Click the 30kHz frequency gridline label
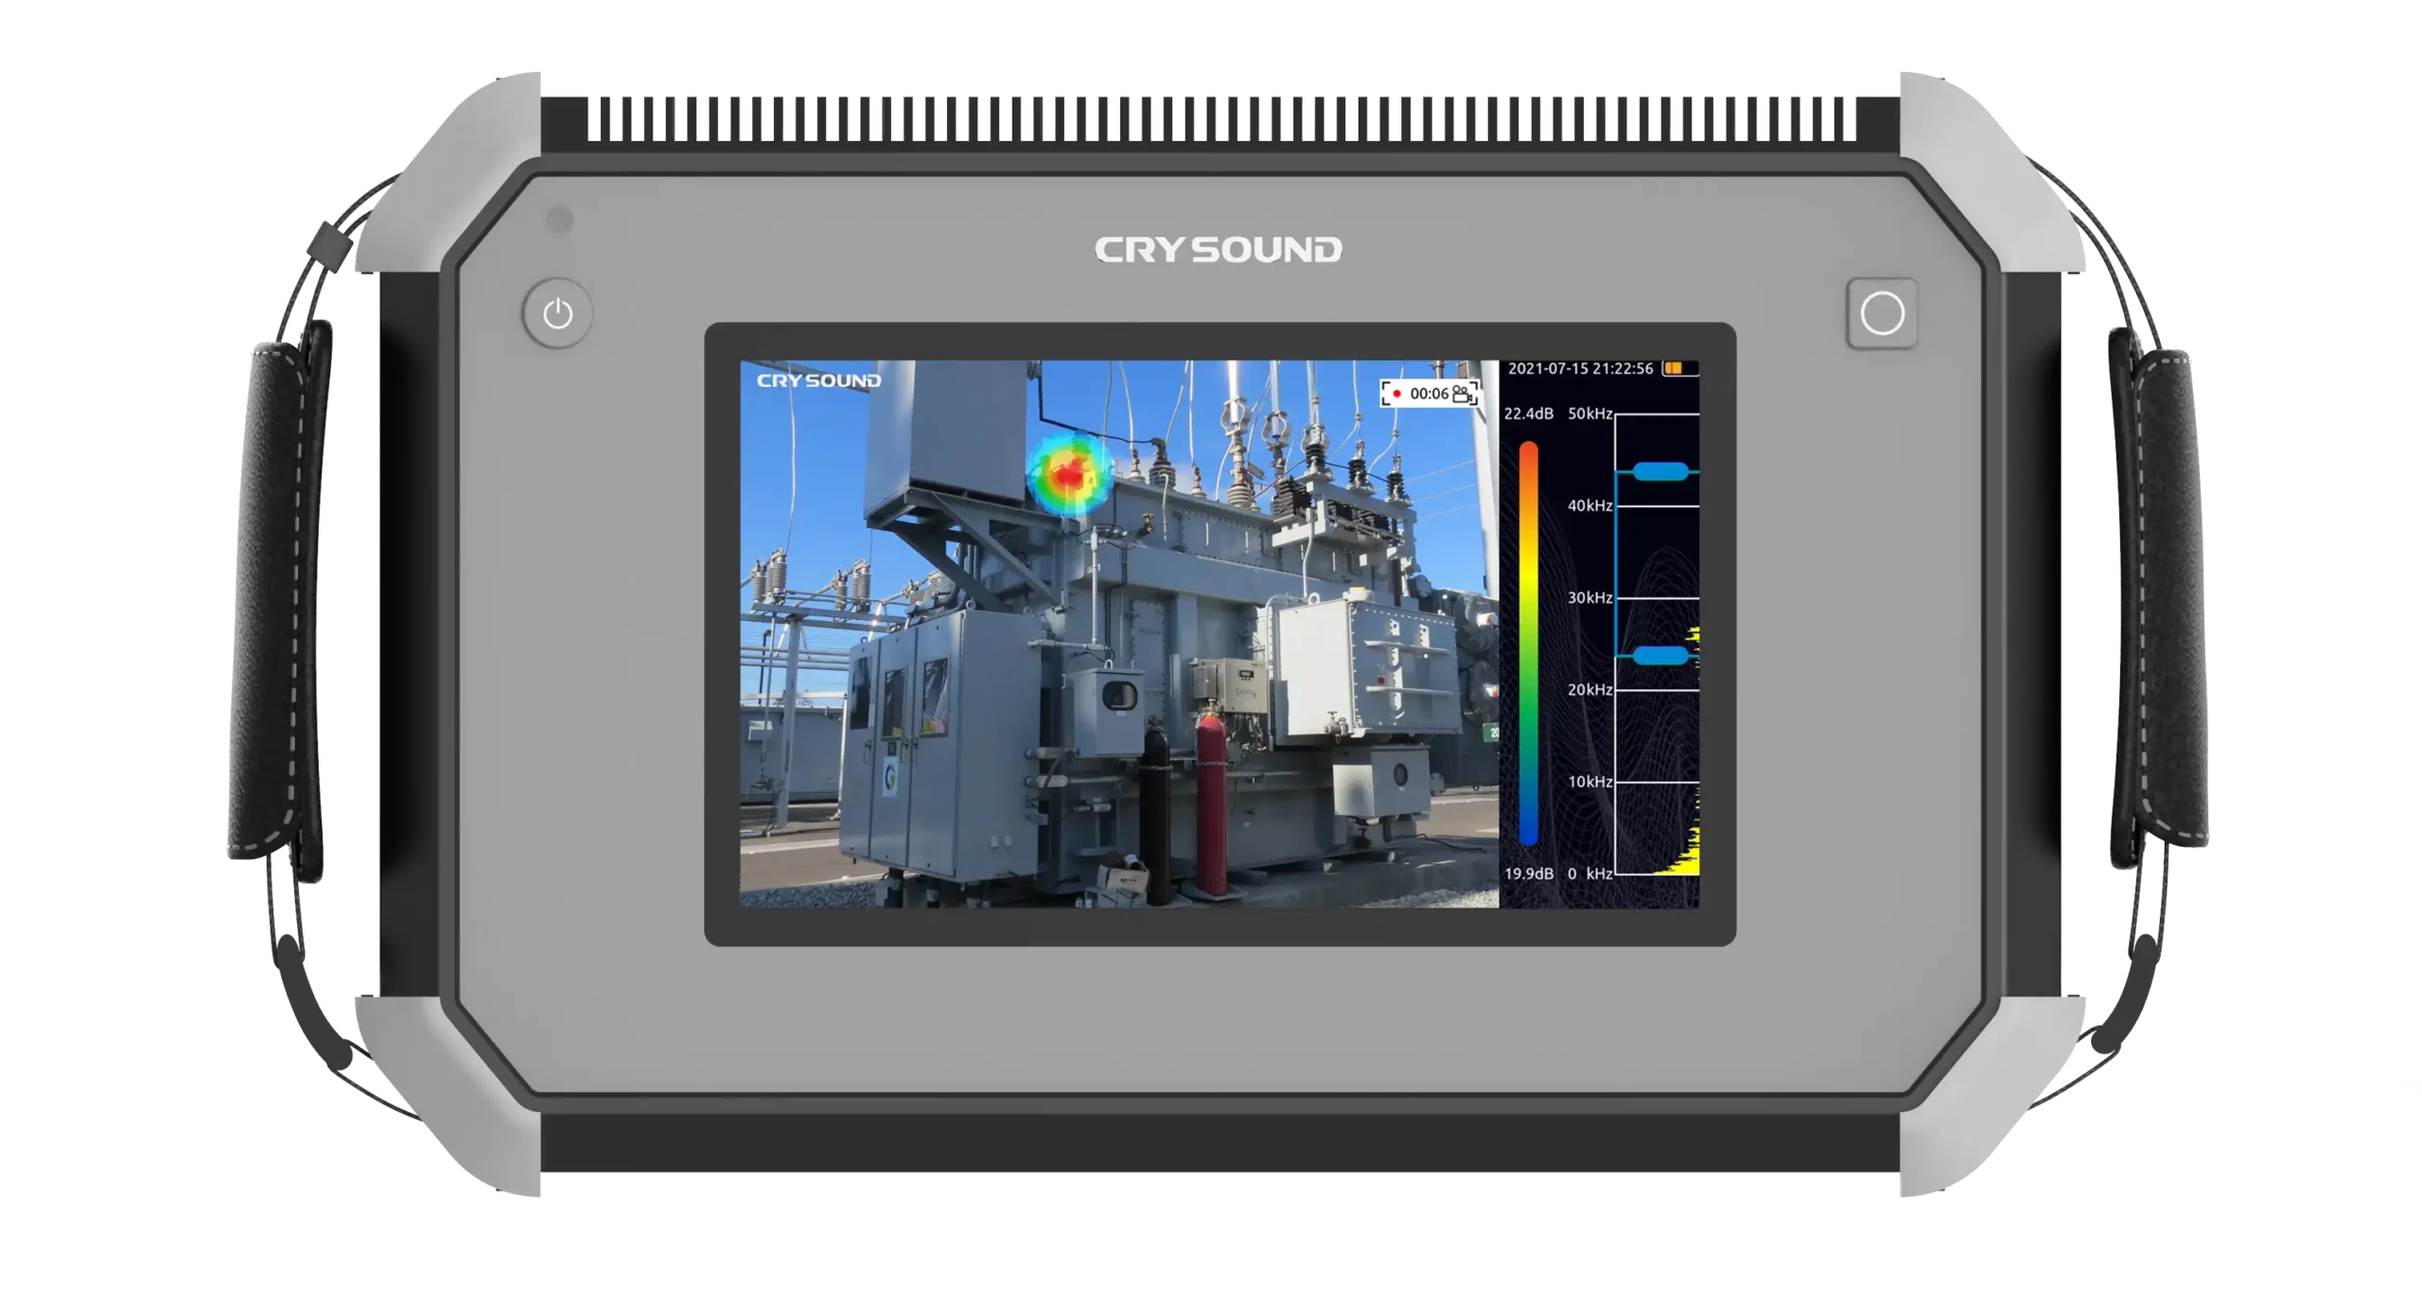This screenshot has height=1306, width=2422. click(x=1589, y=597)
